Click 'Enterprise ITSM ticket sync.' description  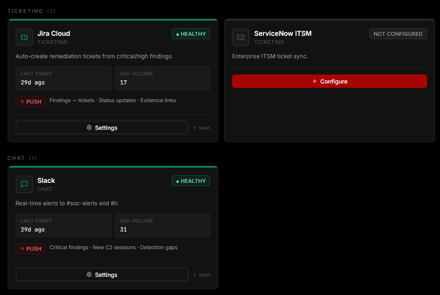270,56
